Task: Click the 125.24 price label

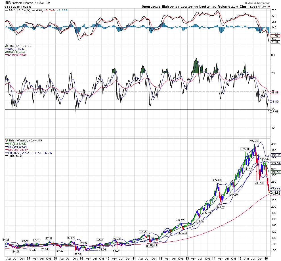Action: 183,233
